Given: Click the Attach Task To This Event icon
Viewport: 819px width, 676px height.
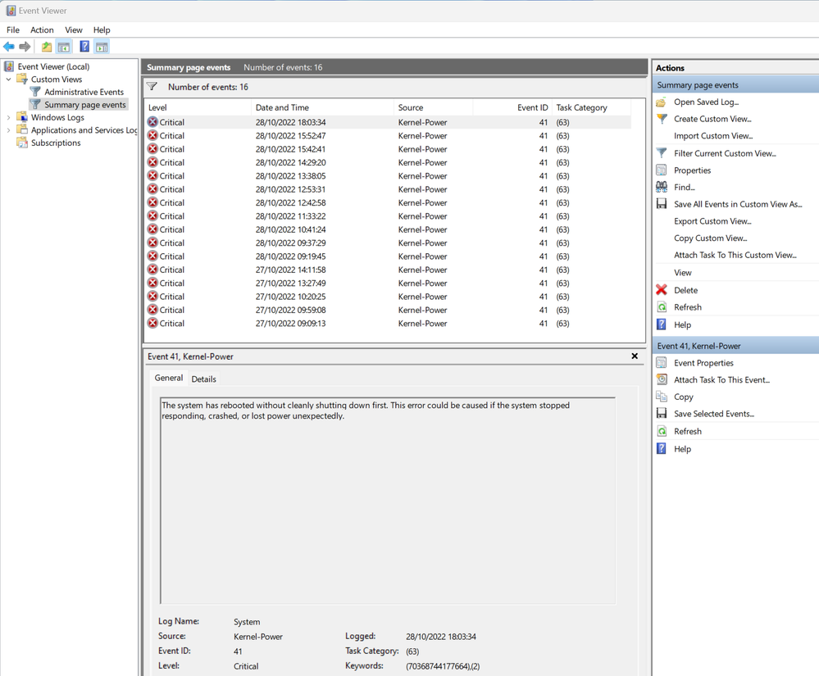Looking at the screenshot, I should tap(662, 379).
